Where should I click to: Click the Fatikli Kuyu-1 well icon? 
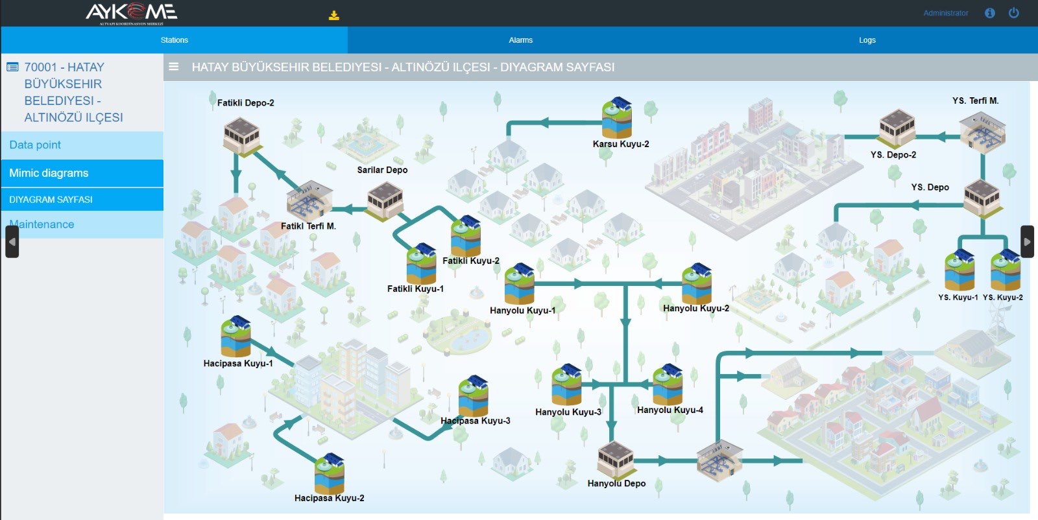(421, 263)
